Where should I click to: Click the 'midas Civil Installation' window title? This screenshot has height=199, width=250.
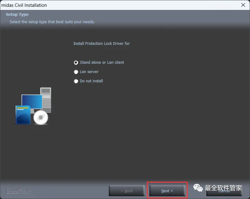tap(24, 5)
